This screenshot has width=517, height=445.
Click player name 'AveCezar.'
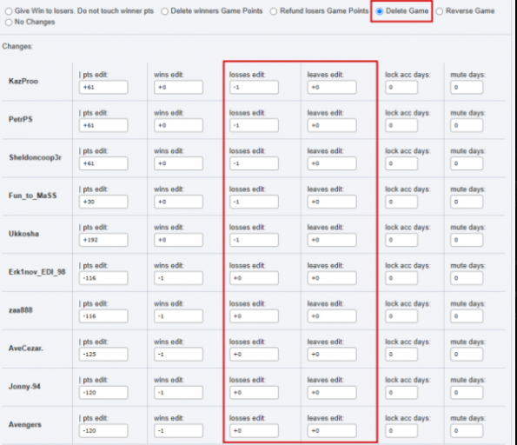[x=26, y=348]
